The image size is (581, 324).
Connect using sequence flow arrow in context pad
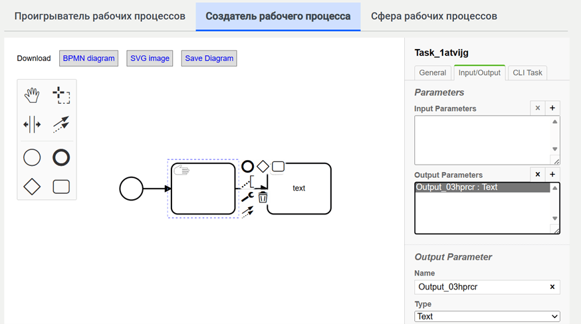coord(247,212)
